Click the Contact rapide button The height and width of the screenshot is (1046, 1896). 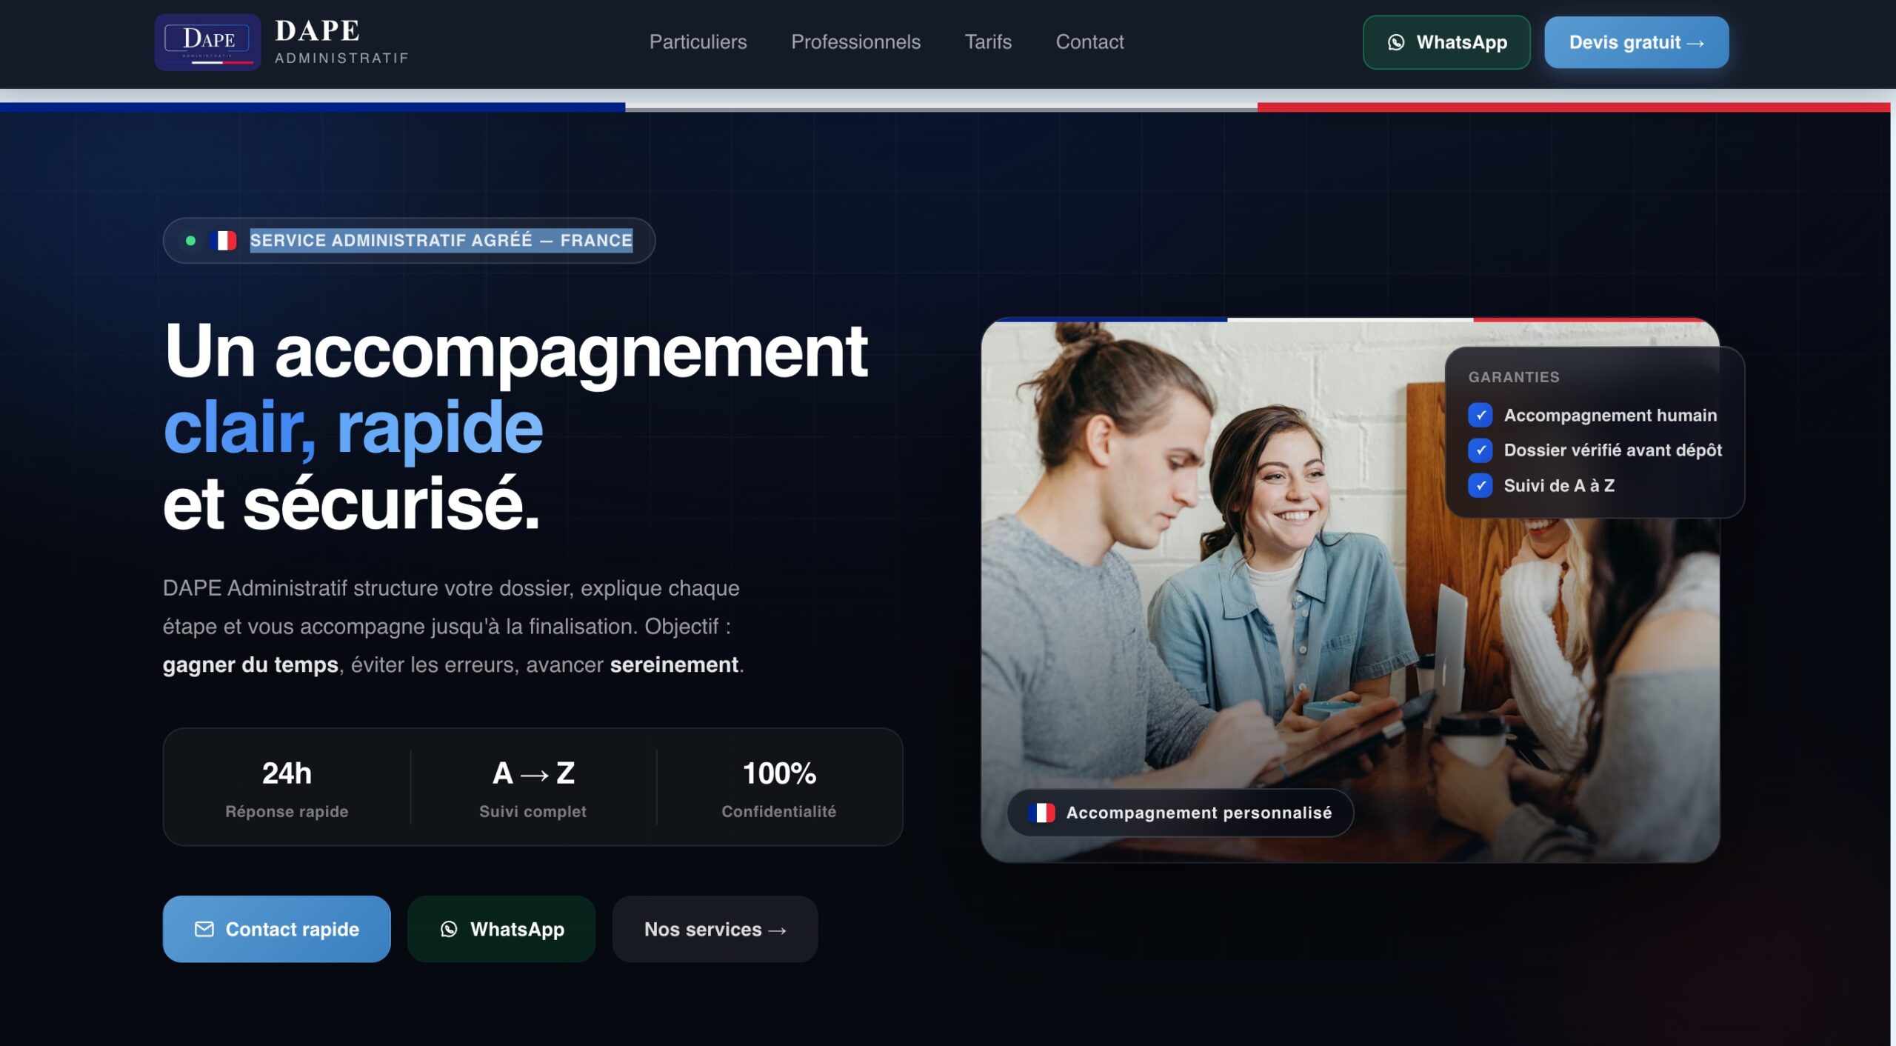point(276,929)
